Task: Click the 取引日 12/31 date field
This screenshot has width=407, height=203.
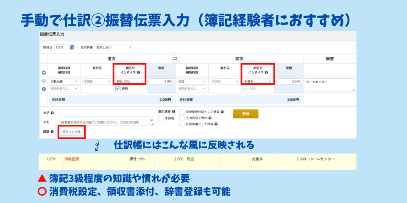Action: coord(61,47)
